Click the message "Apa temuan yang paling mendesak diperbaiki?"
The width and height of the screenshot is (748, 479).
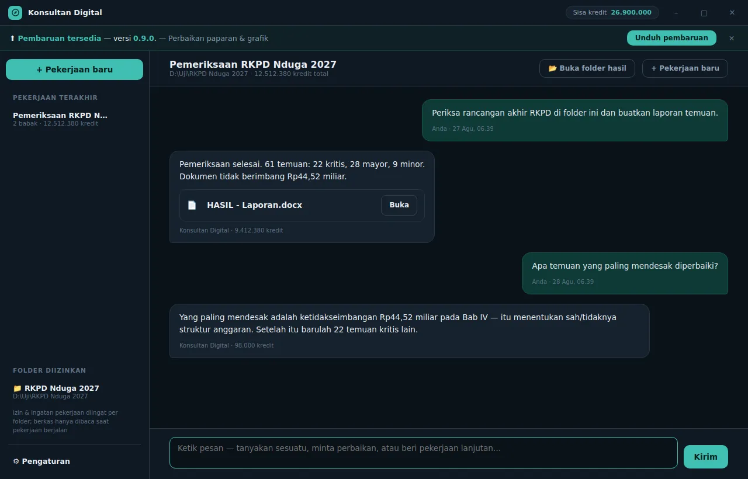[625, 273]
